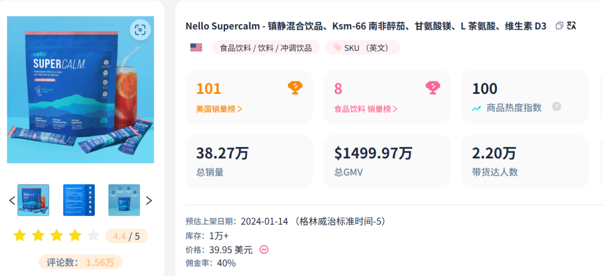Open 食品饮料 销量榜 ranking link
This screenshot has height=276, width=603.
[366, 109]
